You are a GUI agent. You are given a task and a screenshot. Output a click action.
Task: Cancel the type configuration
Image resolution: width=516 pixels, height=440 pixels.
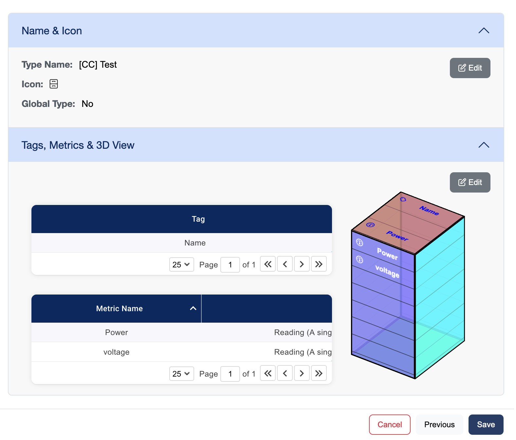pos(389,425)
